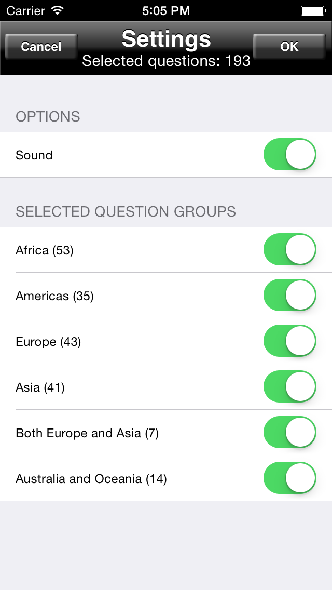
Task: Select the Africa (53) row
Action: pyautogui.click(x=45, y=249)
